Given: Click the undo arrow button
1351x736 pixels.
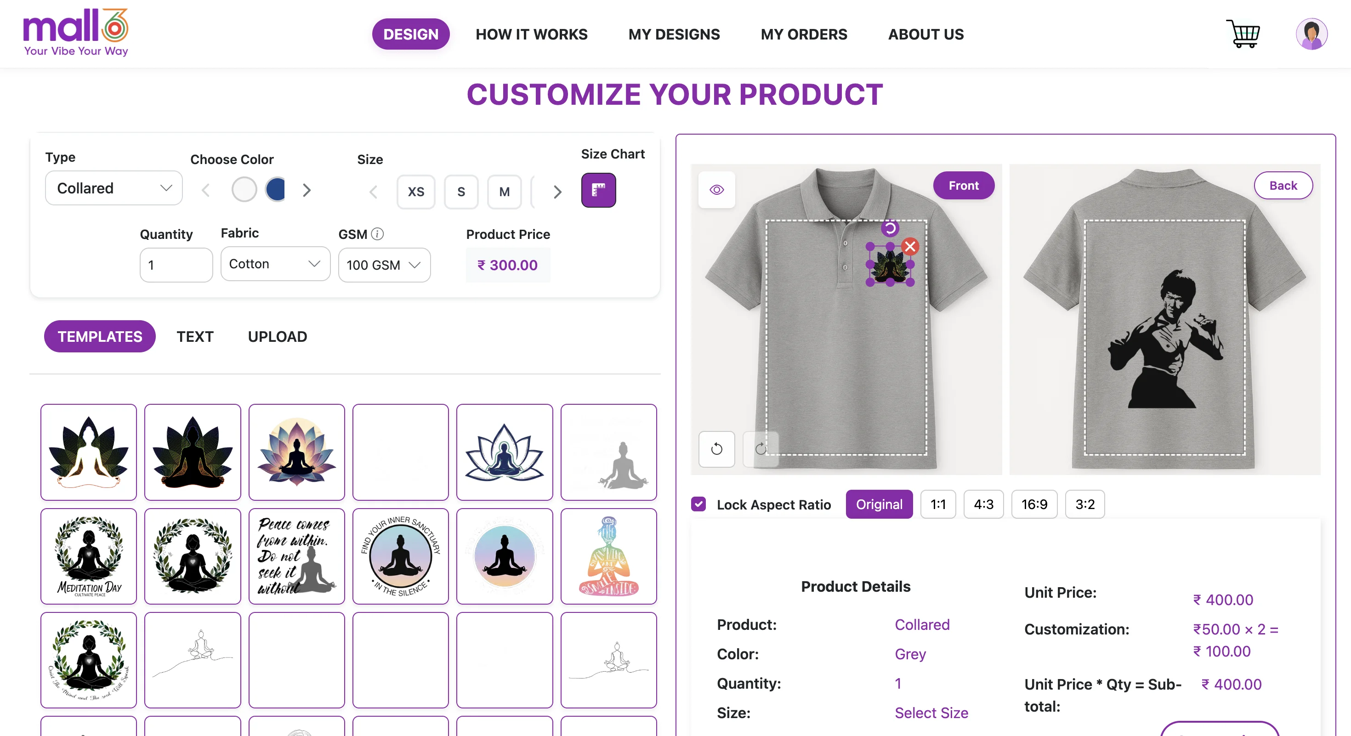Looking at the screenshot, I should point(716,449).
